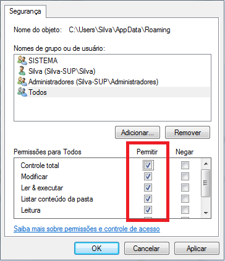Check Negar for Leitura
This screenshot has width=225, height=261.
185,210
